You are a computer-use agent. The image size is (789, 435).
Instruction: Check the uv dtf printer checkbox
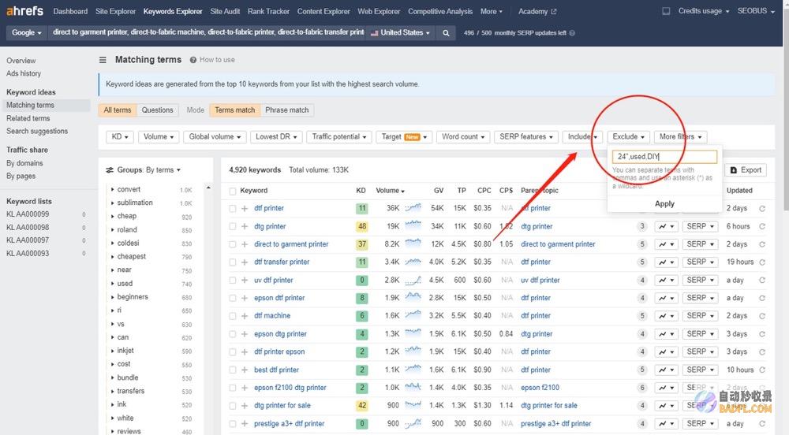click(x=233, y=281)
